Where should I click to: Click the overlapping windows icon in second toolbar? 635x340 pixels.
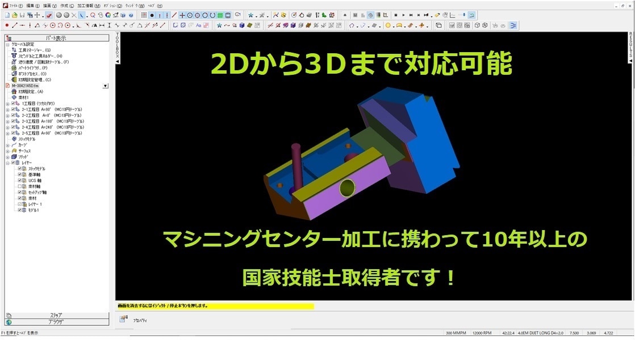[x=438, y=25]
